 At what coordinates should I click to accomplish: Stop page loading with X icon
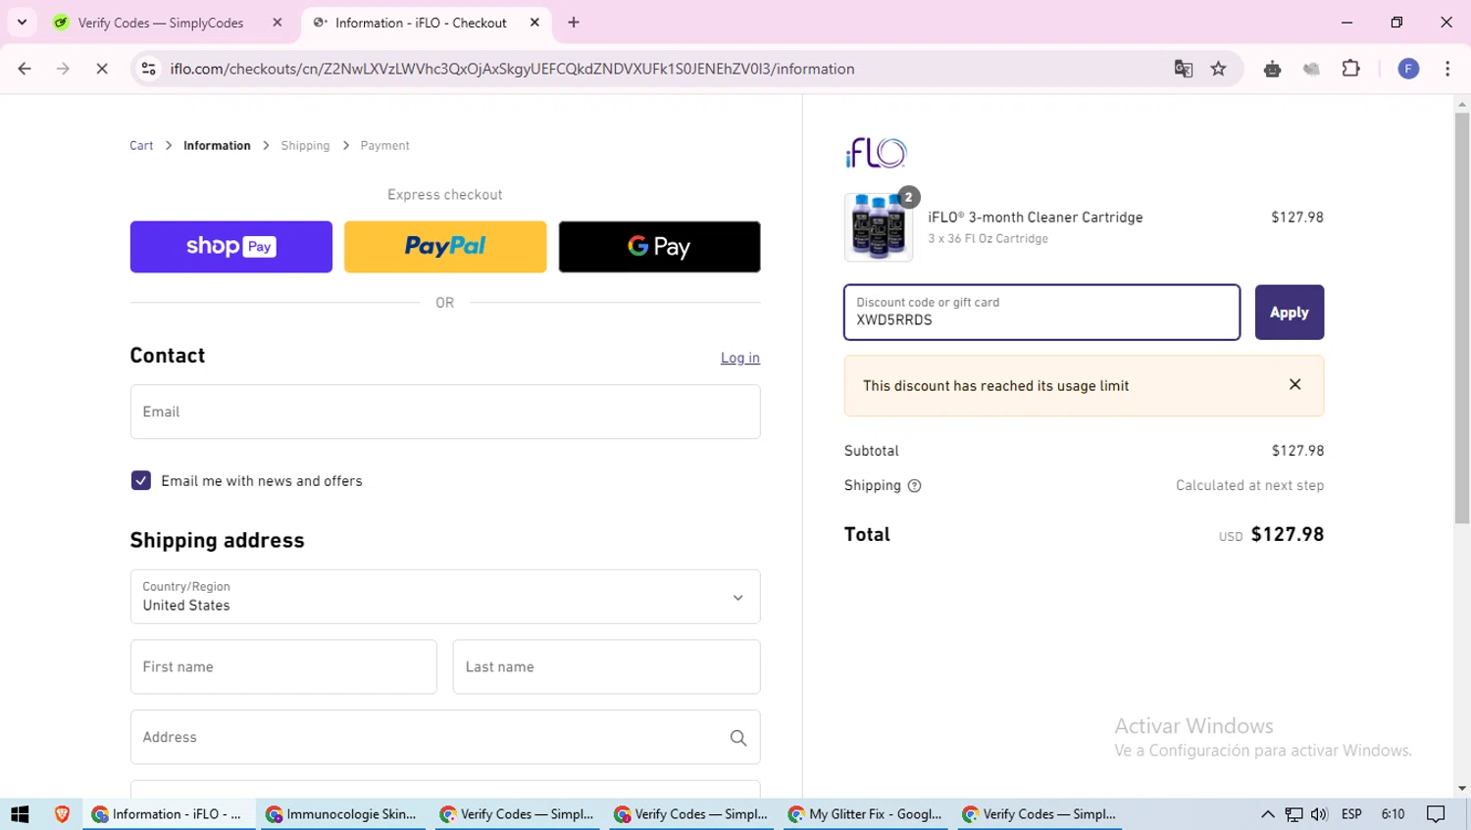(x=102, y=69)
